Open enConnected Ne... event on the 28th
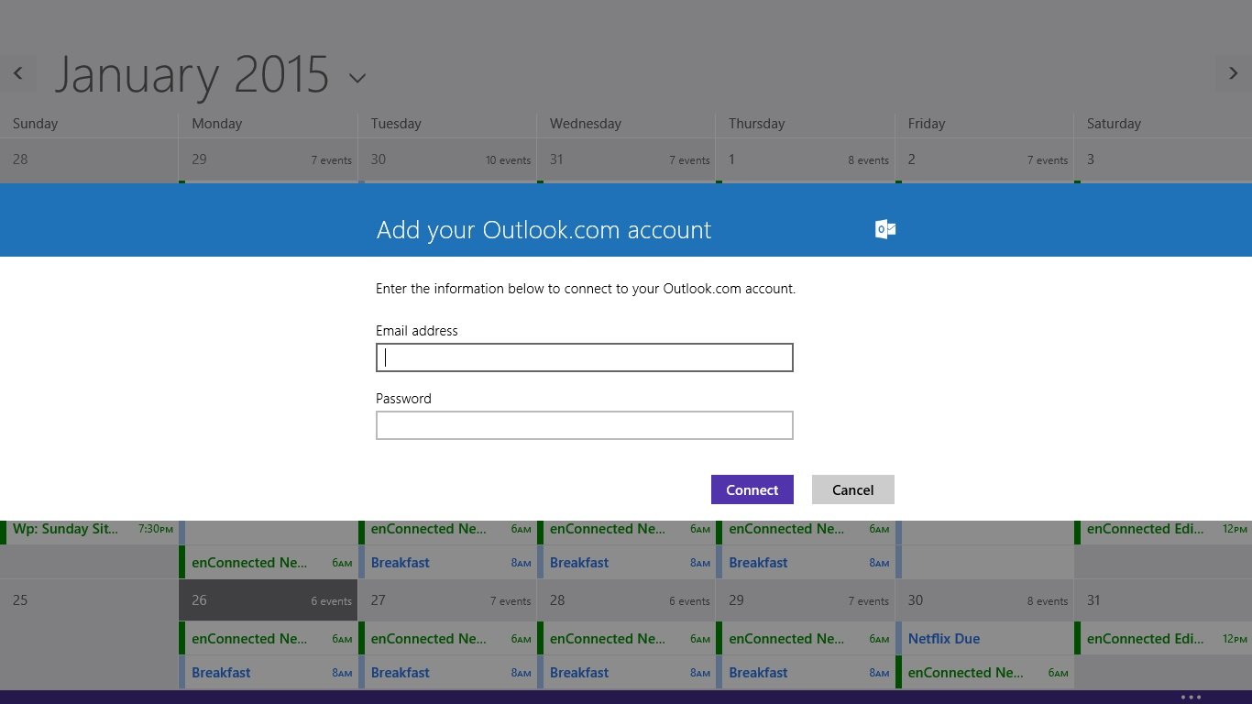The image size is (1252, 704). pyautogui.click(x=625, y=639)
